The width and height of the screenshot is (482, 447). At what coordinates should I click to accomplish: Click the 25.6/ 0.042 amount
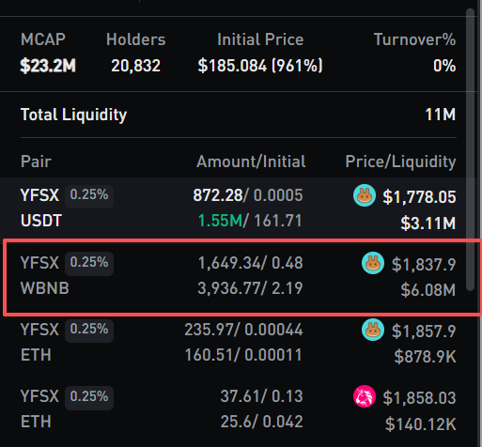[x=261, y=422]
